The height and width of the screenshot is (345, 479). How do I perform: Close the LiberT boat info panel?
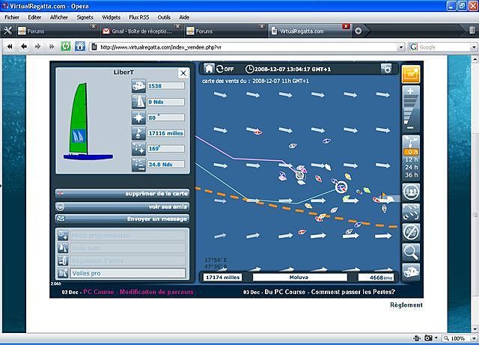183,73
